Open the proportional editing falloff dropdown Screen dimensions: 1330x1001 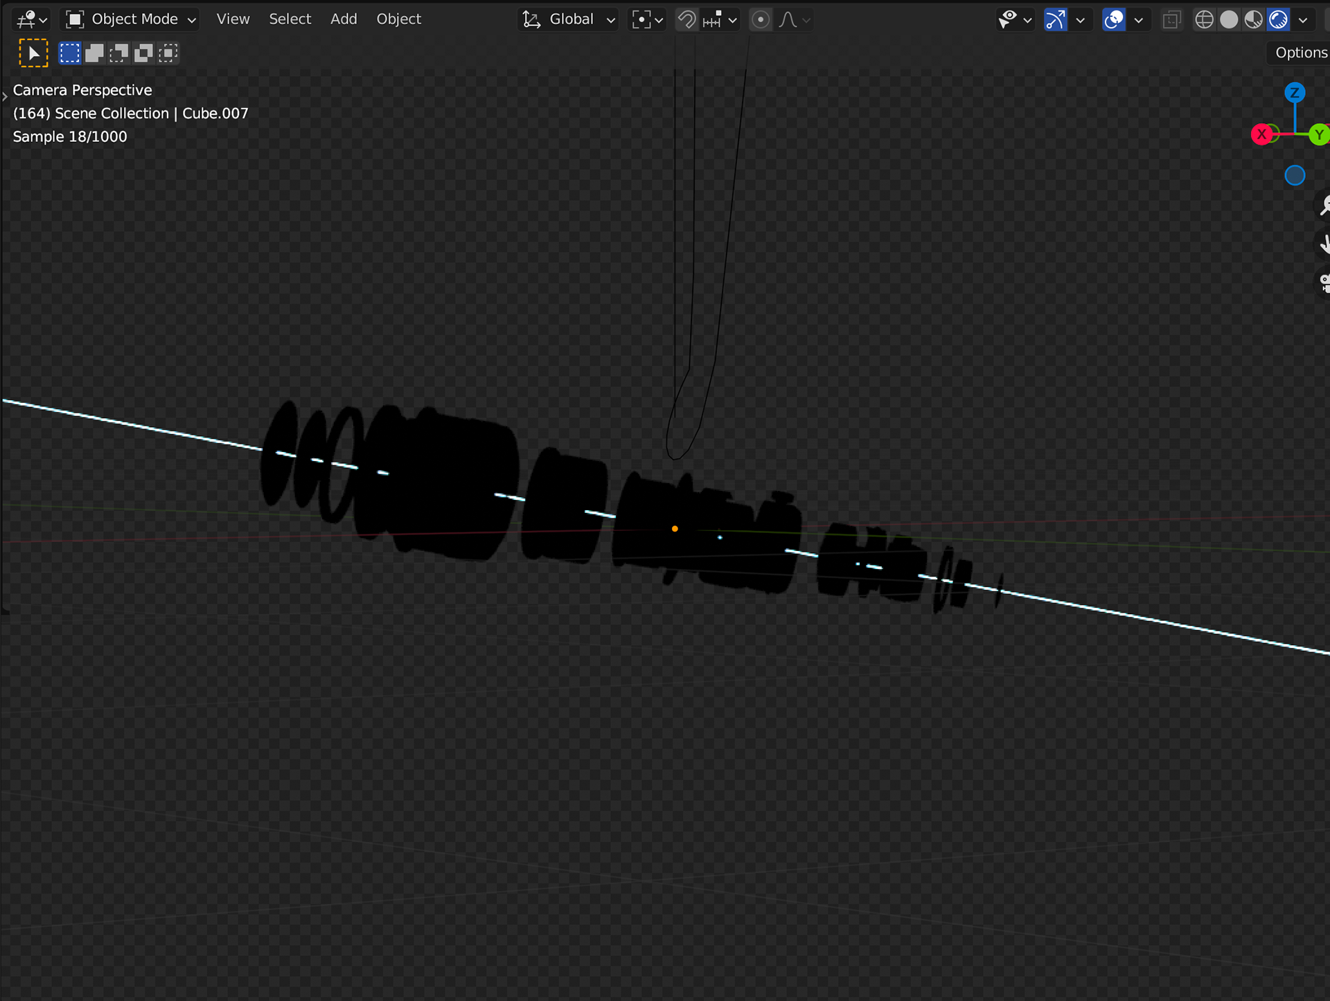(794, 19)
